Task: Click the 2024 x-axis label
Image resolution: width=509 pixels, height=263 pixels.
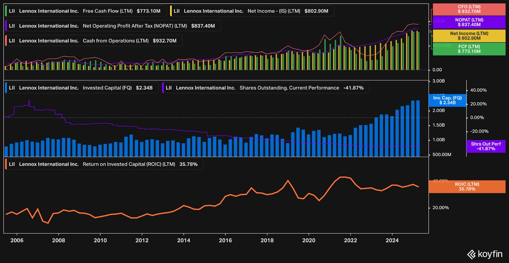Action: tap(392, 240)
